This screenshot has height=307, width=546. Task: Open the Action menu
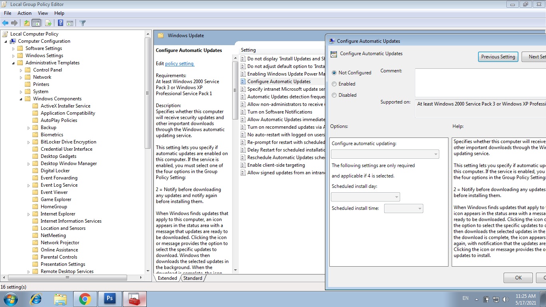(x=24, y=13)
